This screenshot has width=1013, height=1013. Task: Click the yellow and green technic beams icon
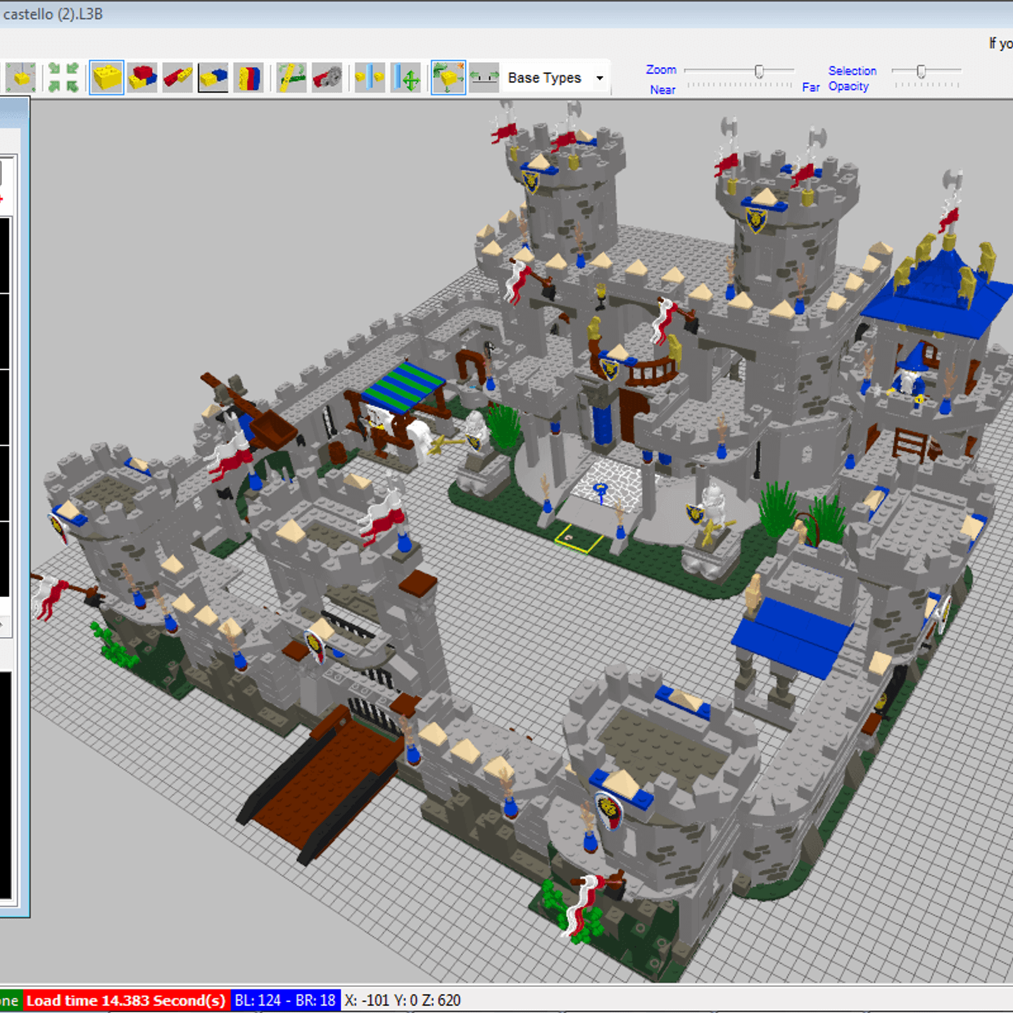292,78
